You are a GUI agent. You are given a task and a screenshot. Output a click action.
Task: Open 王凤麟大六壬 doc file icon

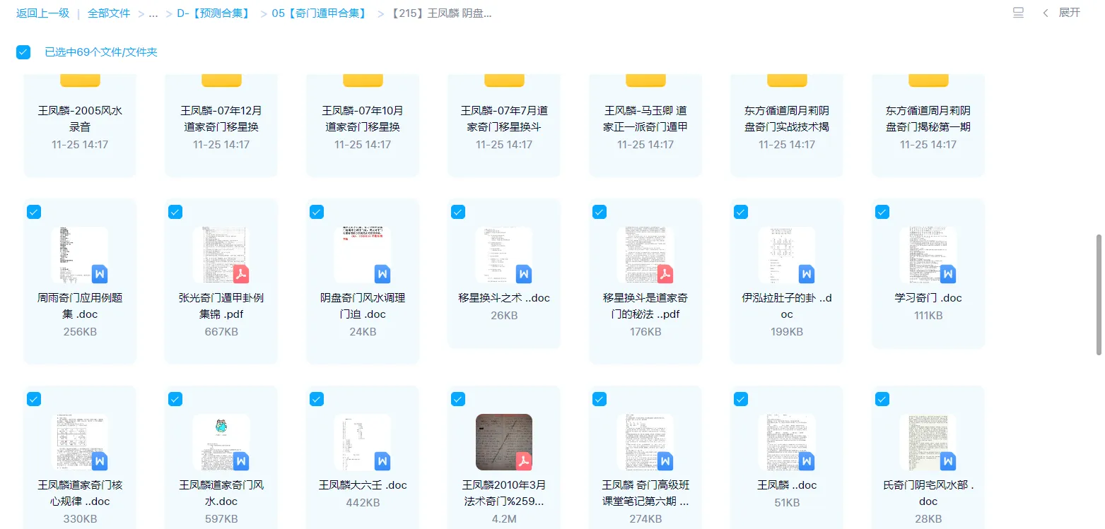(x=362, y=442)
